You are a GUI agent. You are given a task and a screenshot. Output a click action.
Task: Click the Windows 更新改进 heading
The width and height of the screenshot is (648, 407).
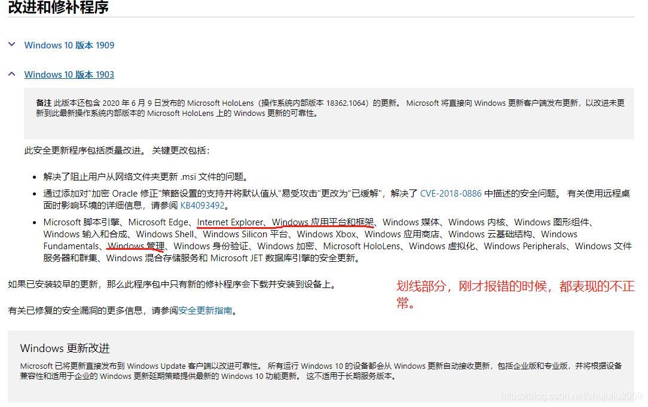point(65,348)
